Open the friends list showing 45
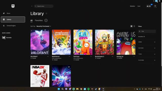Screen dimensions: 162x91 coord(149,6)
